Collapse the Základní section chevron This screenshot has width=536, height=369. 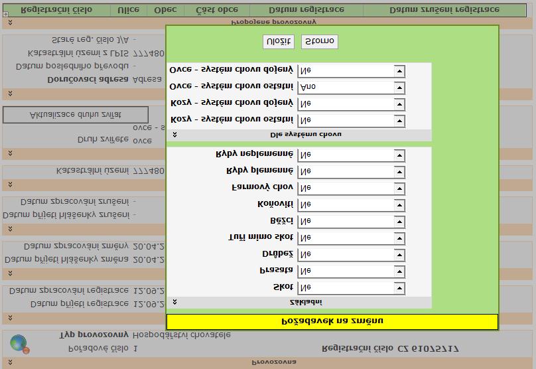point(174,302)
